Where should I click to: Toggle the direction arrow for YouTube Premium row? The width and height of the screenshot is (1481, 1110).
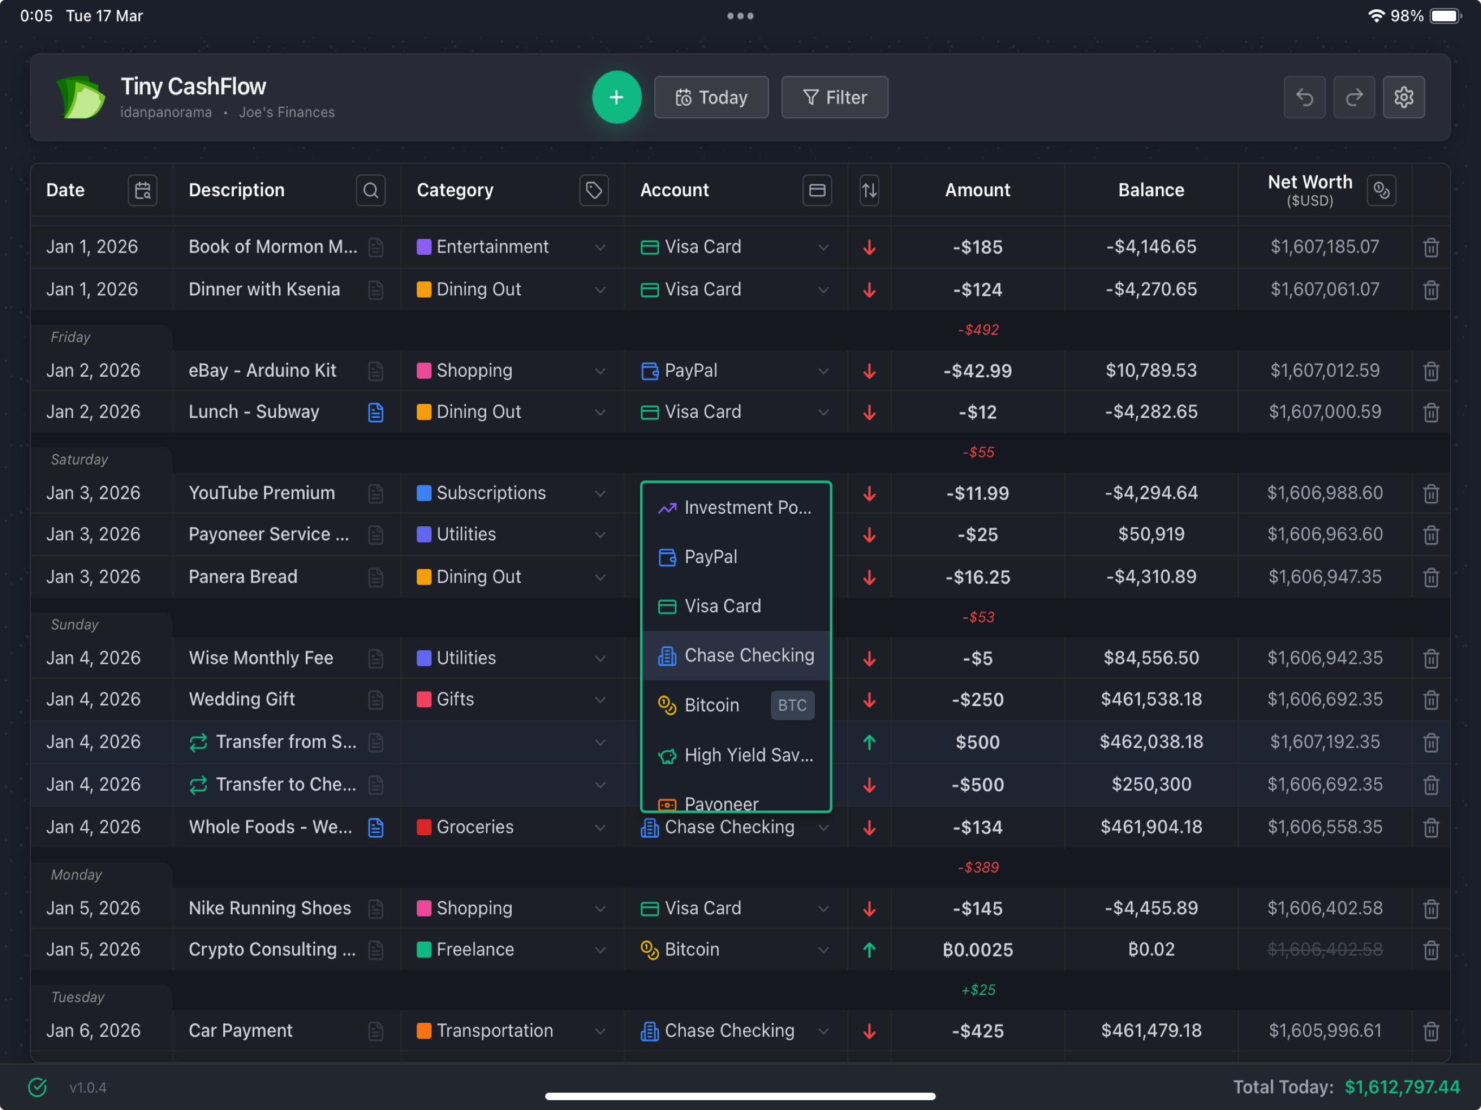(x=868, y=493)
